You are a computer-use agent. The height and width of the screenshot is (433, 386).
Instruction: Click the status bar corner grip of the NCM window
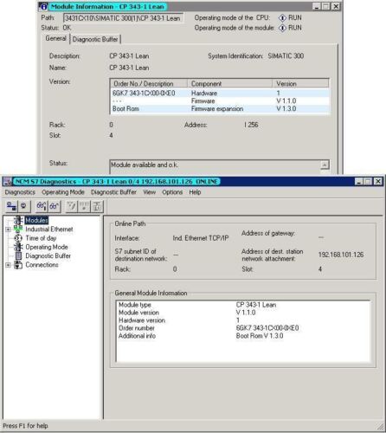coord(380,426)
